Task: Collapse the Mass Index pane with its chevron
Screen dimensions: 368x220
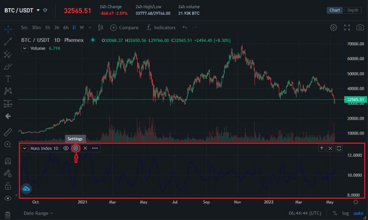Action: point(24,148)
